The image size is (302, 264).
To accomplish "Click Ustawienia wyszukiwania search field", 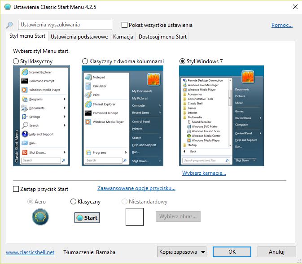I will click(x=65, y=25).
